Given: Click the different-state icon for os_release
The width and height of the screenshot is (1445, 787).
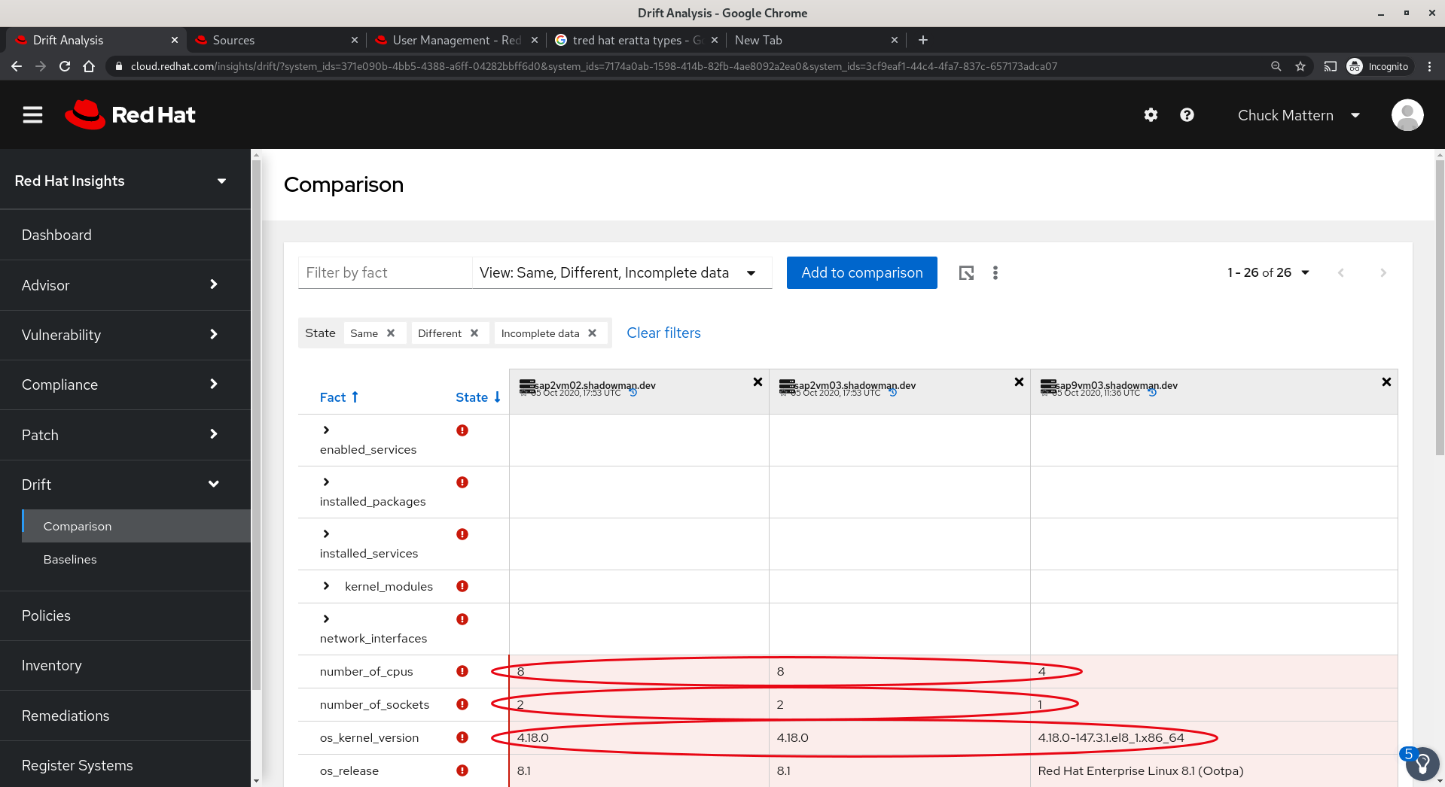Looking at the screenshot, I should pyautogui.click(x=462, y=770).
